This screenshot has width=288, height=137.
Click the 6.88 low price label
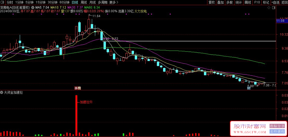(x=250, y=86)
